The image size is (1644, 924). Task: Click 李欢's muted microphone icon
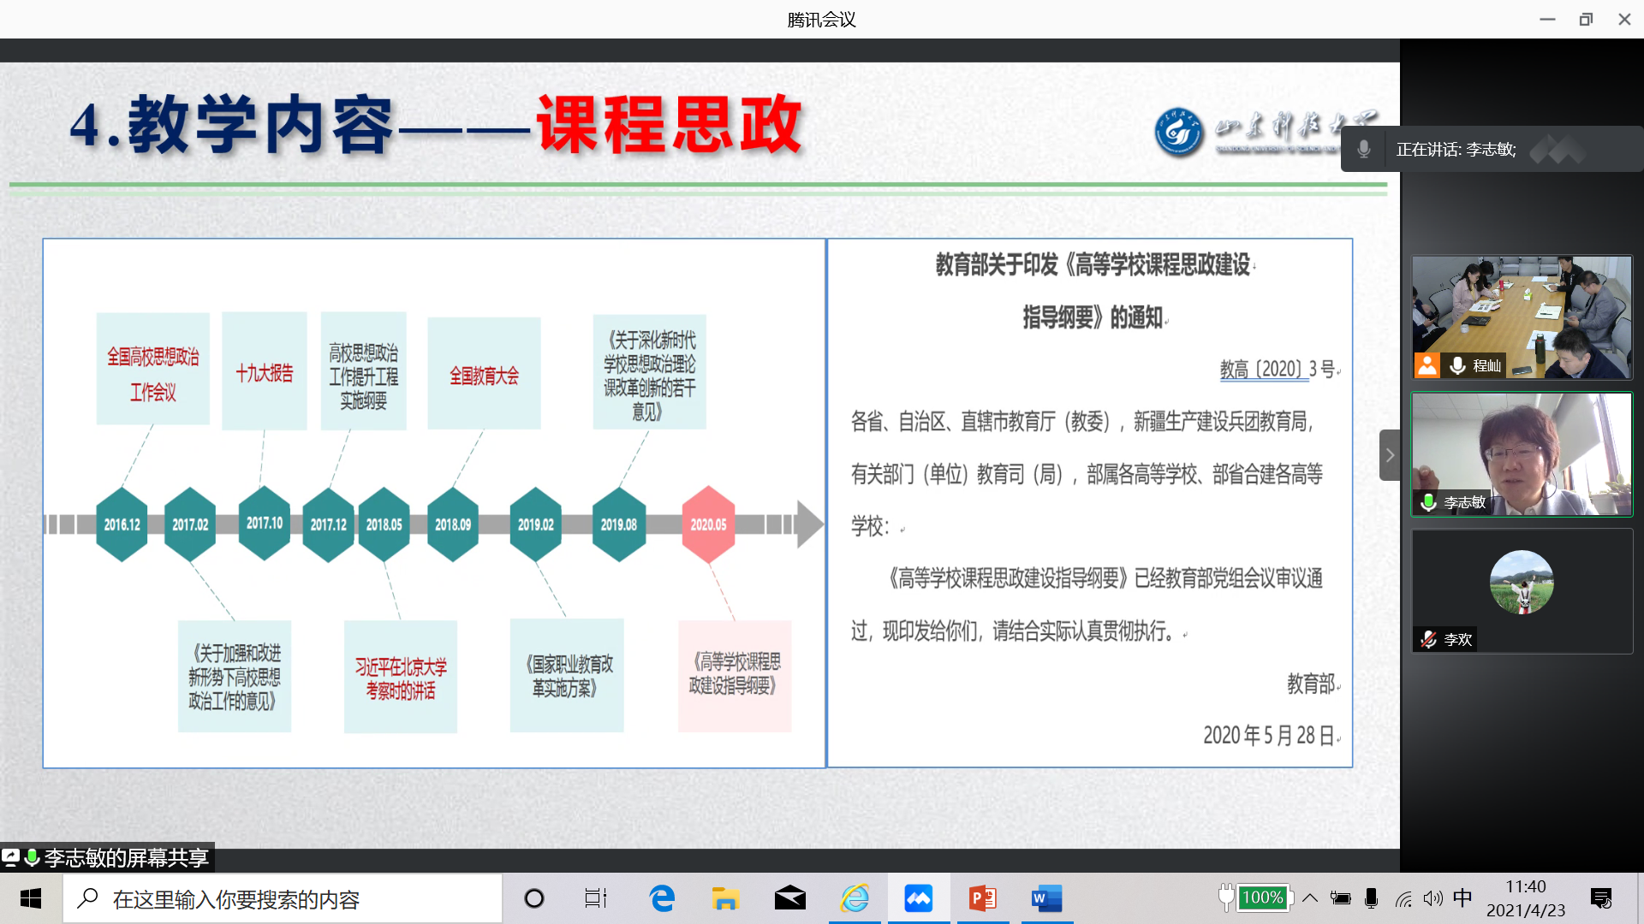[x=1428, y=639]
